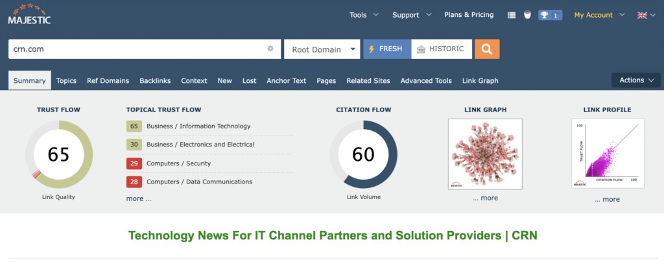Click more under Topical Trust Flow
The width and height of the screenshot is (664, 262).
pos(139,198)
